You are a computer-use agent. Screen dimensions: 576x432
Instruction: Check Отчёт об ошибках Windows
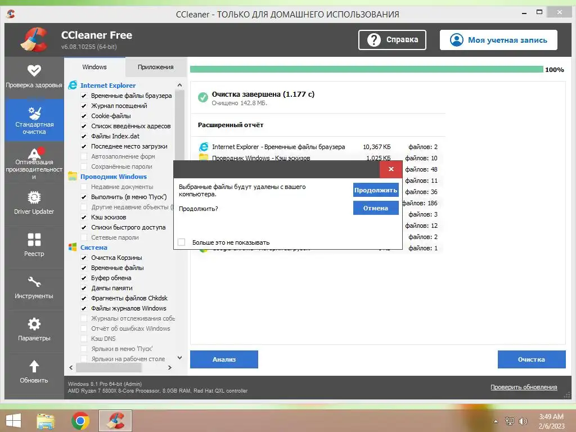click(x=84, y=328)
